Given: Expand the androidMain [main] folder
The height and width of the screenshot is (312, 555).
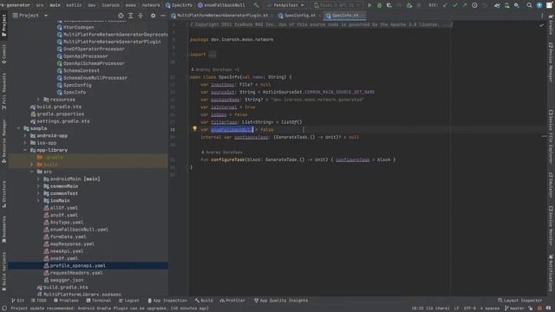Looking at the screenshot, I should click(x=38, y=179).
